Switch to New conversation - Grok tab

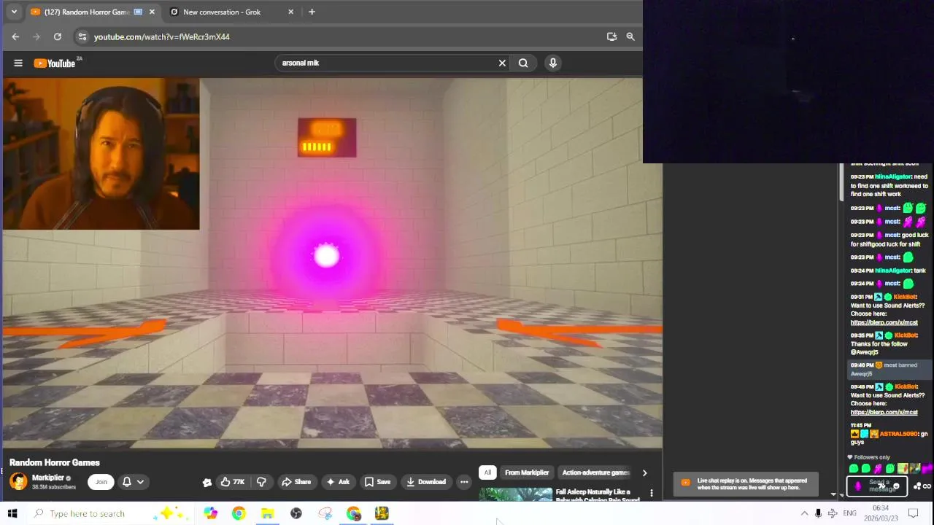[222, 12]
